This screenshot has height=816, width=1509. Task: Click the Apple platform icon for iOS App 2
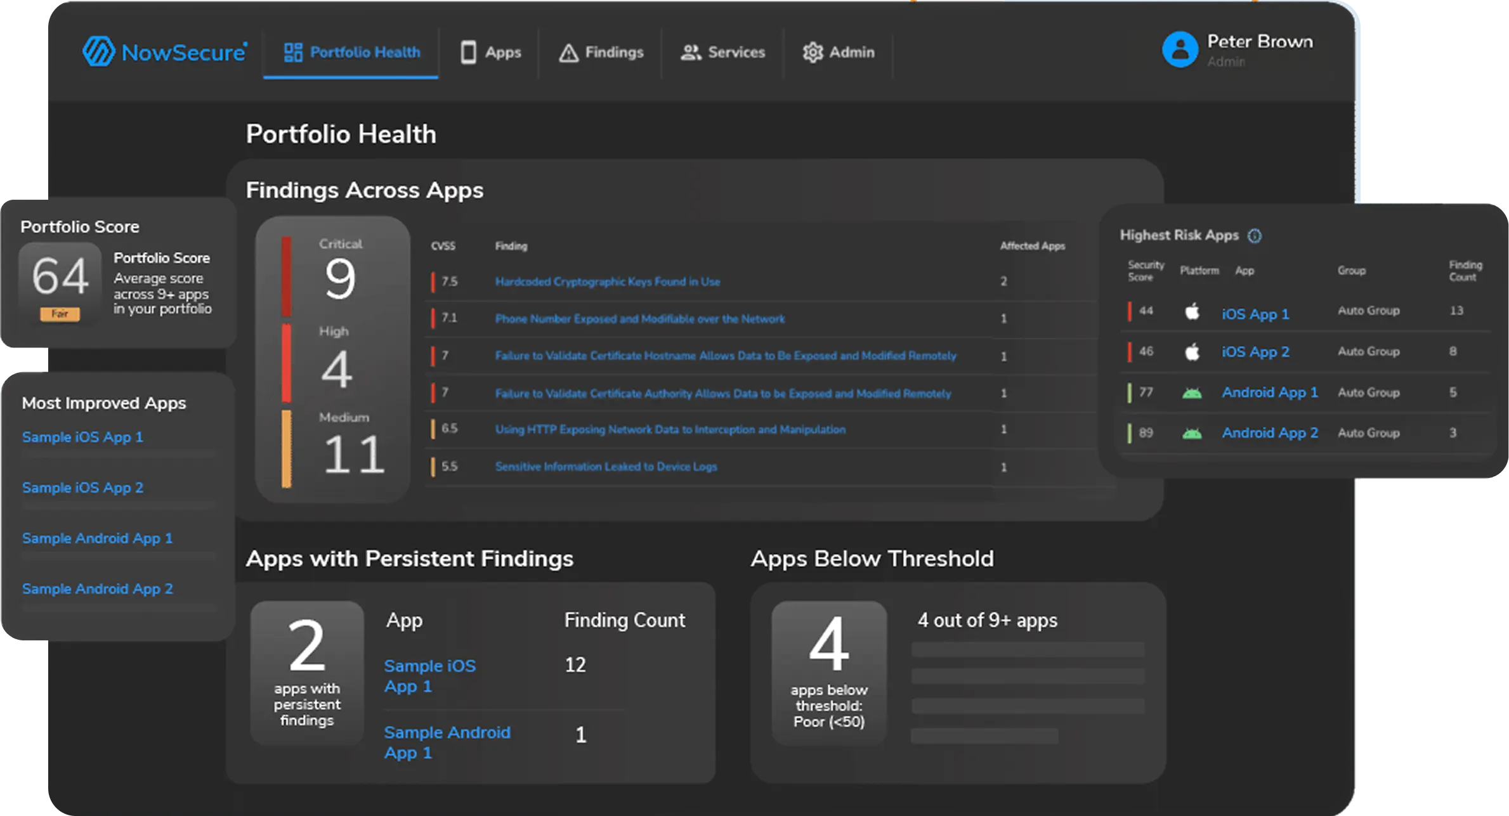pos(1192,352)
